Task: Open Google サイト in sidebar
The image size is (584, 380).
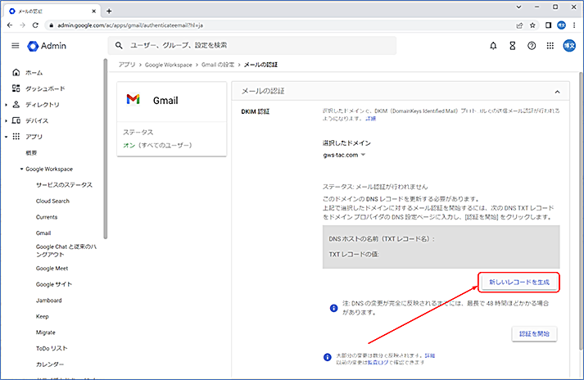Action: pyautogui.click(x=54, y=284)
